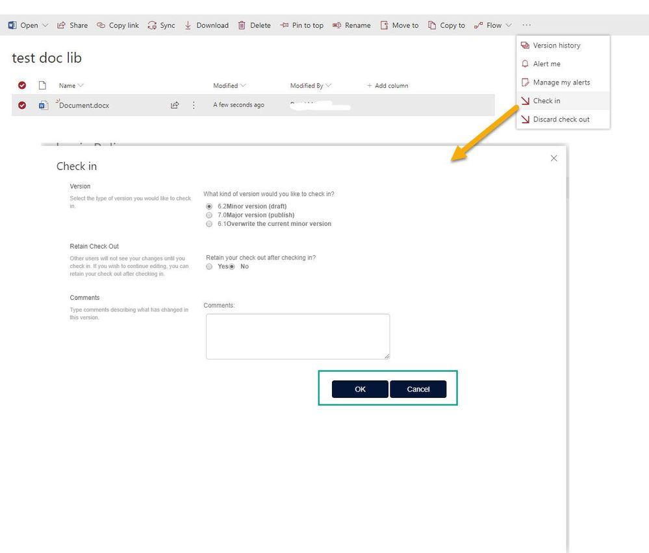Click the Download icon
Viewport: 649px width, 553px height.
coord(188,25)
